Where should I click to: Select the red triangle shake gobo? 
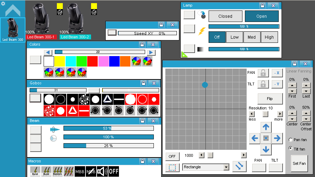(72, 110)
